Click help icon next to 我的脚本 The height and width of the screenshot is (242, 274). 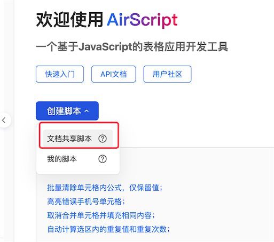pos(103,159)
